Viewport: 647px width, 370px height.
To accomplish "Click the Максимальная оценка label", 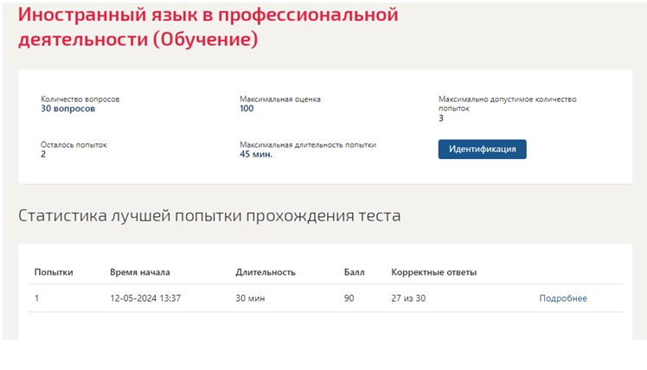I will pos(280,99).
